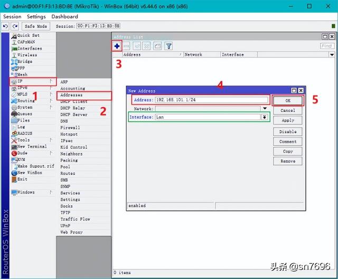Open Files in the sidebar
Screen dimensions: 338x279
33,120
